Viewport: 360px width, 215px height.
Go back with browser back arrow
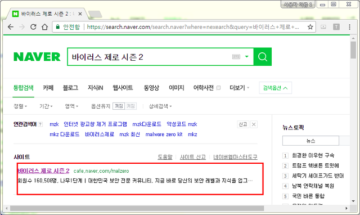point(11,27)
